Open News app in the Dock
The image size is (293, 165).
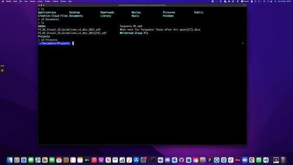point(108,160)
